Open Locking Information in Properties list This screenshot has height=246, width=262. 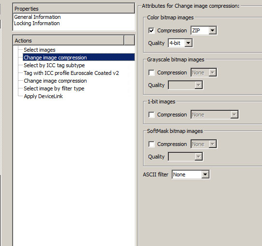coord(37,23)
